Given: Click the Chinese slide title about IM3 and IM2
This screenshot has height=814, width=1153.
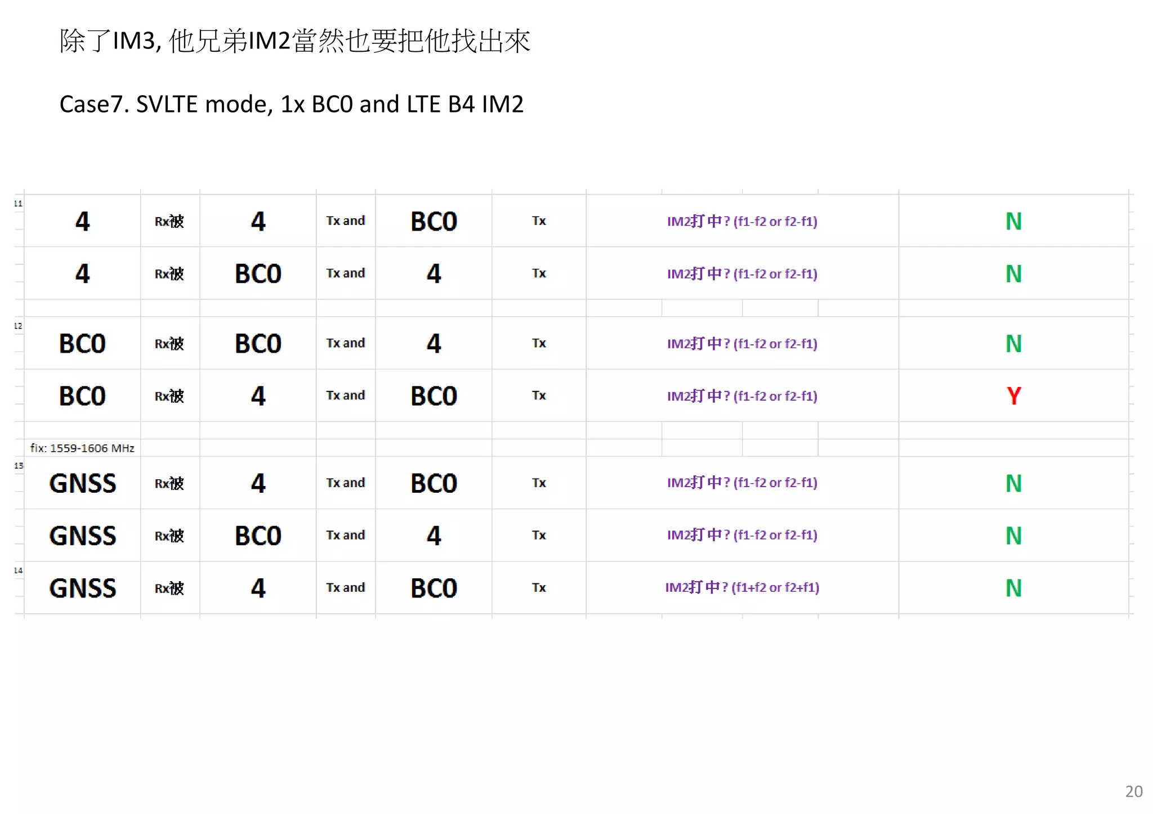Looking at the screenshot, I should 294,41.
